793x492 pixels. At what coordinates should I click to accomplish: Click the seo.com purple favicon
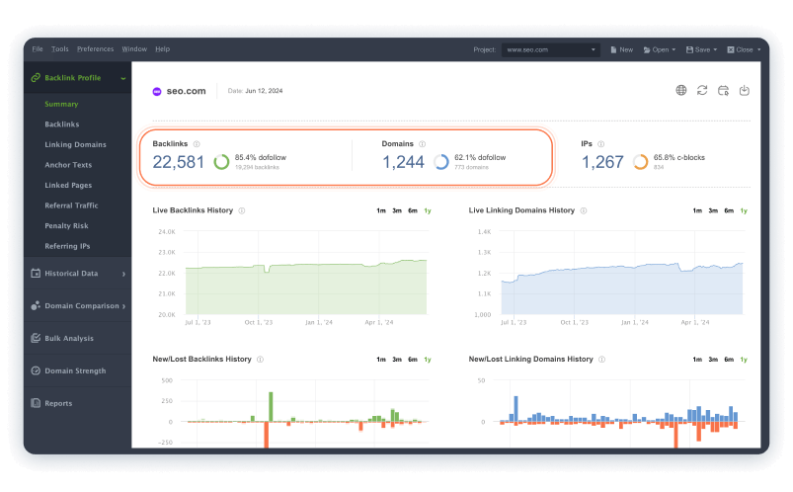coord(157,92)
